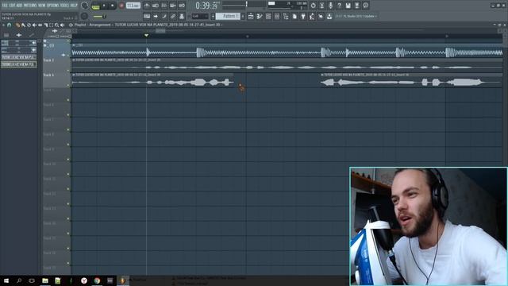Image resolution: width=508 pixels, height=286 pixels.
Task: Toggle mute switch on Track 6
Action: pos(68,114)
